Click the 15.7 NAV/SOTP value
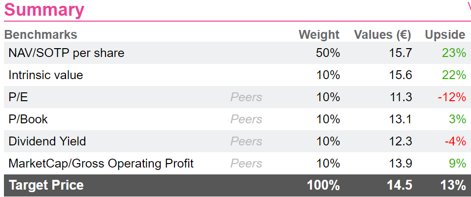The height and width of the screenshot is (197, 471). pos(400,53)
